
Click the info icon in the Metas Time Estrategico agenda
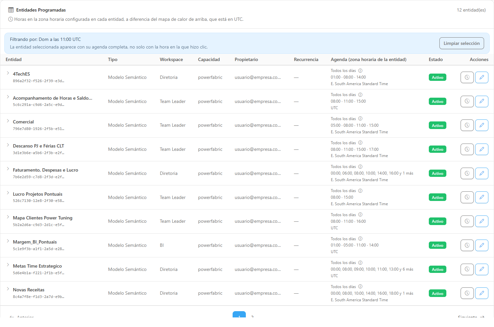coord(360,263)
